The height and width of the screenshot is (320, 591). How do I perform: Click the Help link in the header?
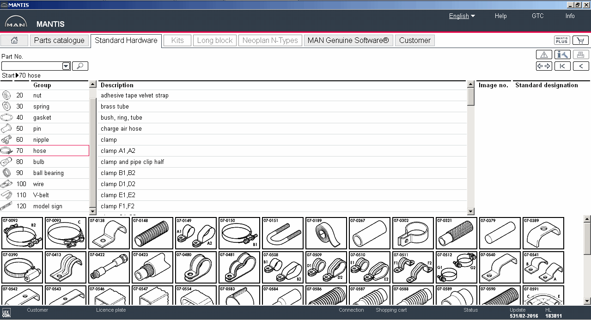coord(500,16)
